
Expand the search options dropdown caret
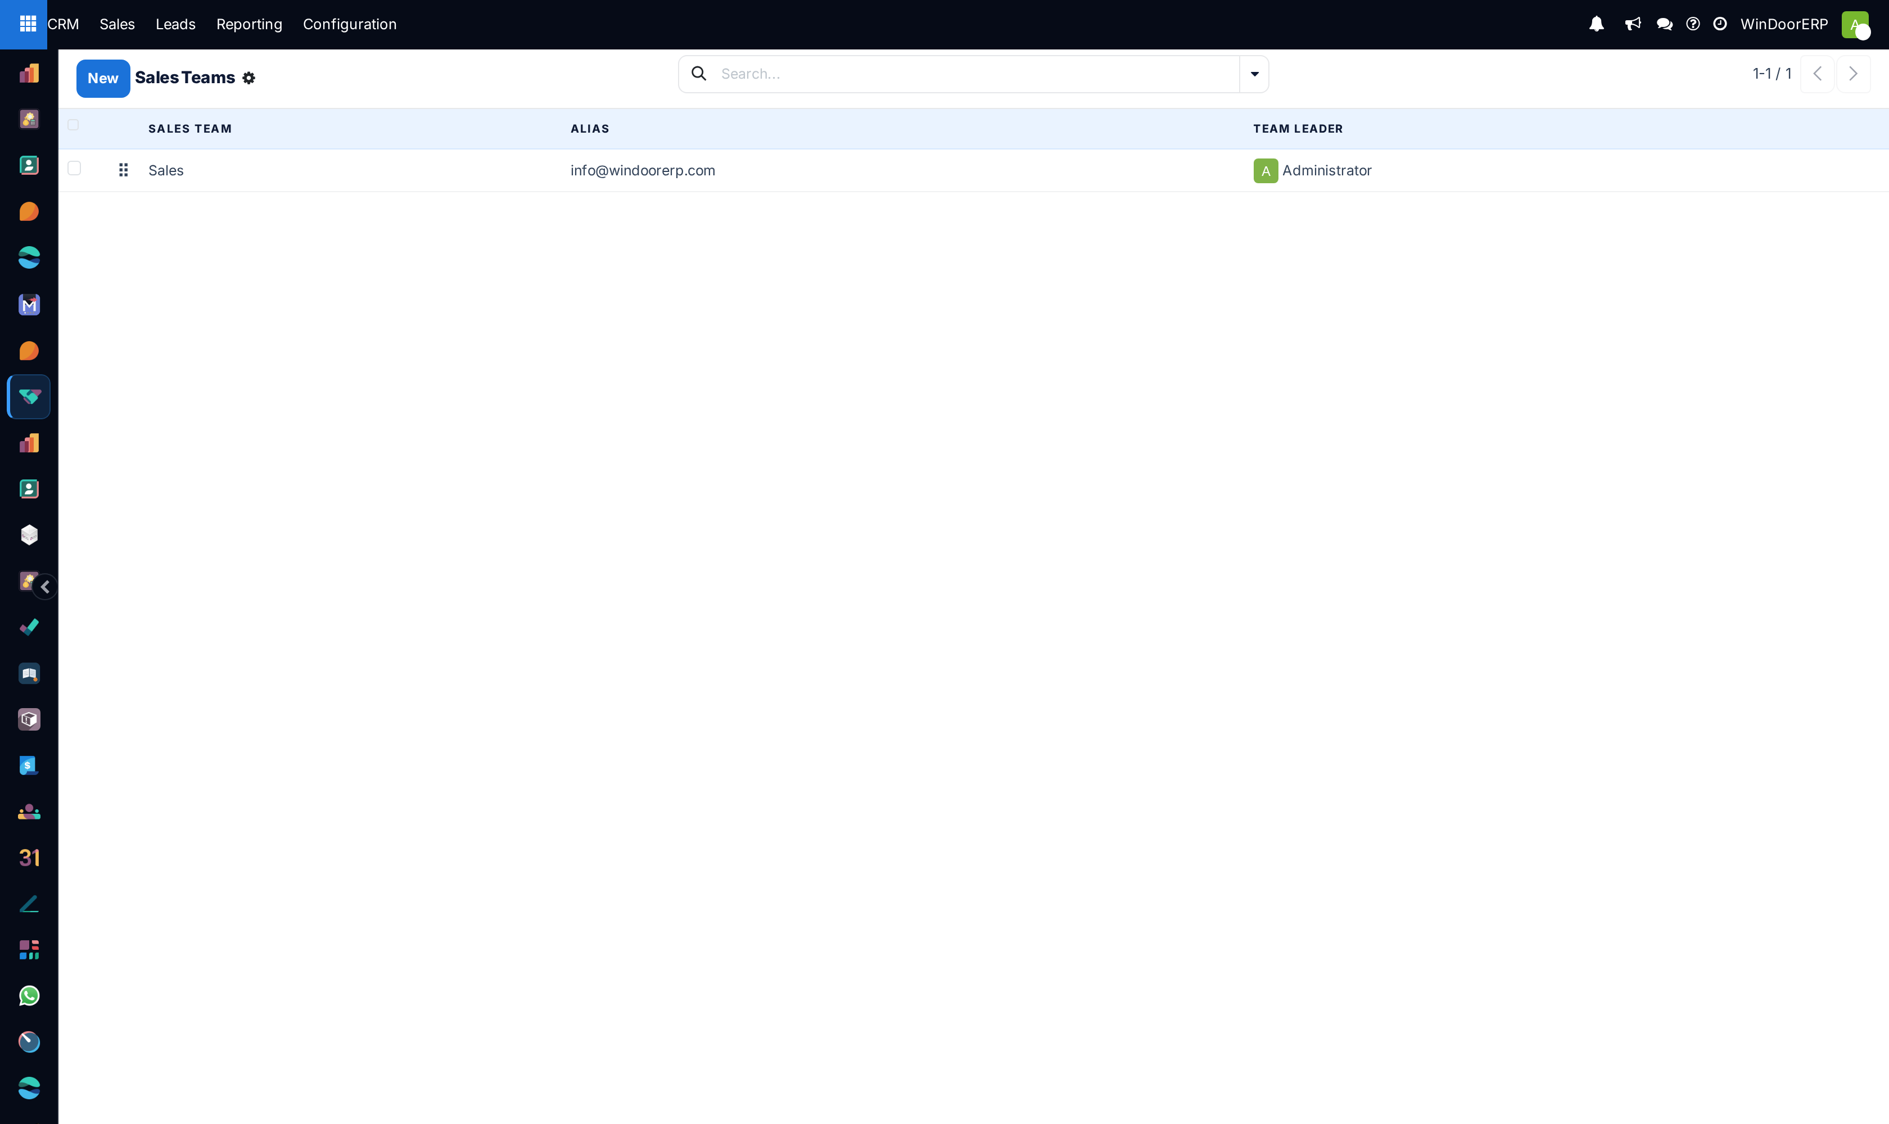1254,74
